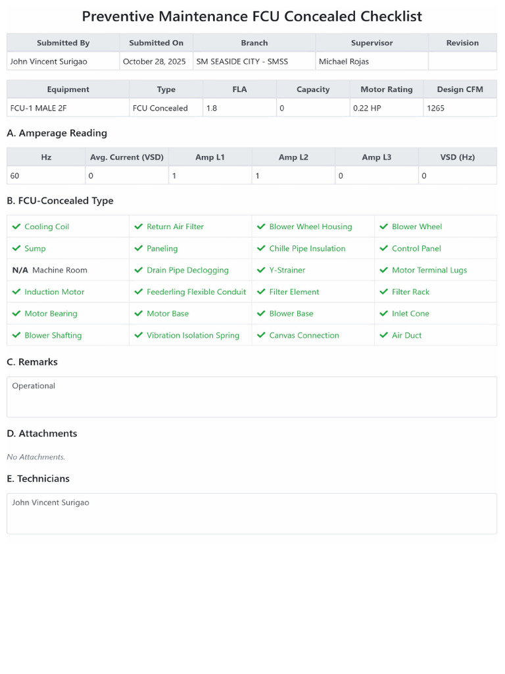Click the checkmark beside Canvas Connection

coord(261,335)
